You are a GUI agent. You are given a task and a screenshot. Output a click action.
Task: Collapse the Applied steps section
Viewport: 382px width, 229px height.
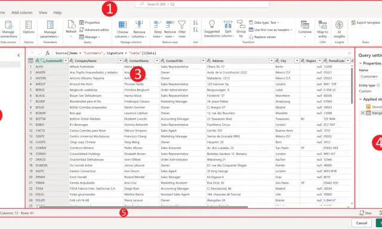coord(361,99)
